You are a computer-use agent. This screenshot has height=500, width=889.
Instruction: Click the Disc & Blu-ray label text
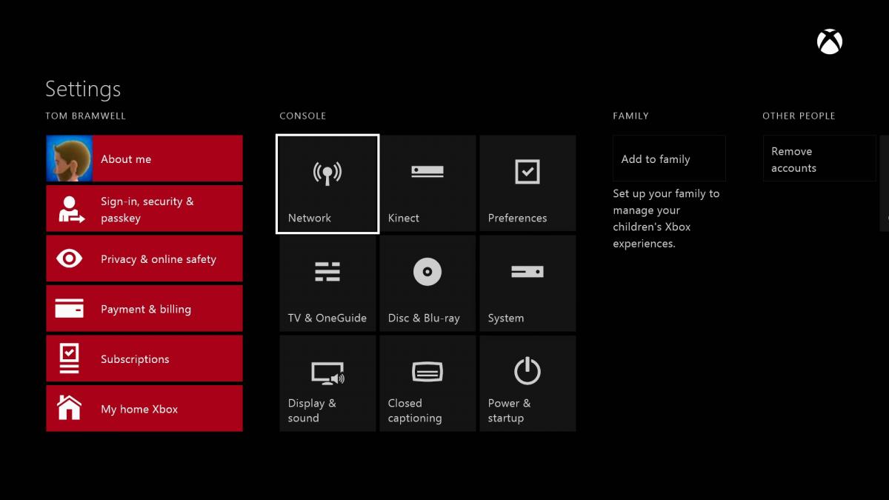pos(424,319)
